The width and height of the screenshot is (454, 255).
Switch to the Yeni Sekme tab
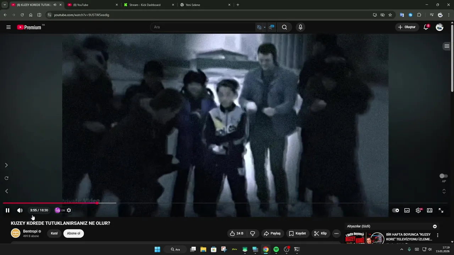pyautogui.click(x=205, y=5)
